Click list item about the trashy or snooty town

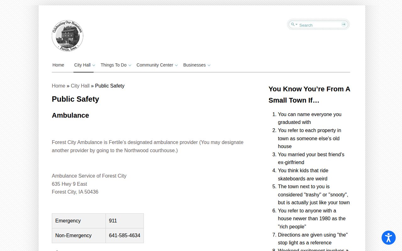pos(314,195)
